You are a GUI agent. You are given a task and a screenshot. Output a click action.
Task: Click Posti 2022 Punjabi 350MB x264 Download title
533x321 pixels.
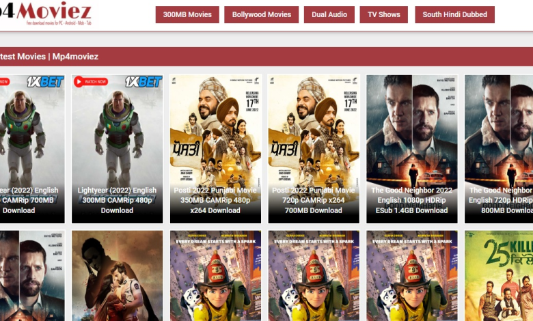click(215, 200)
